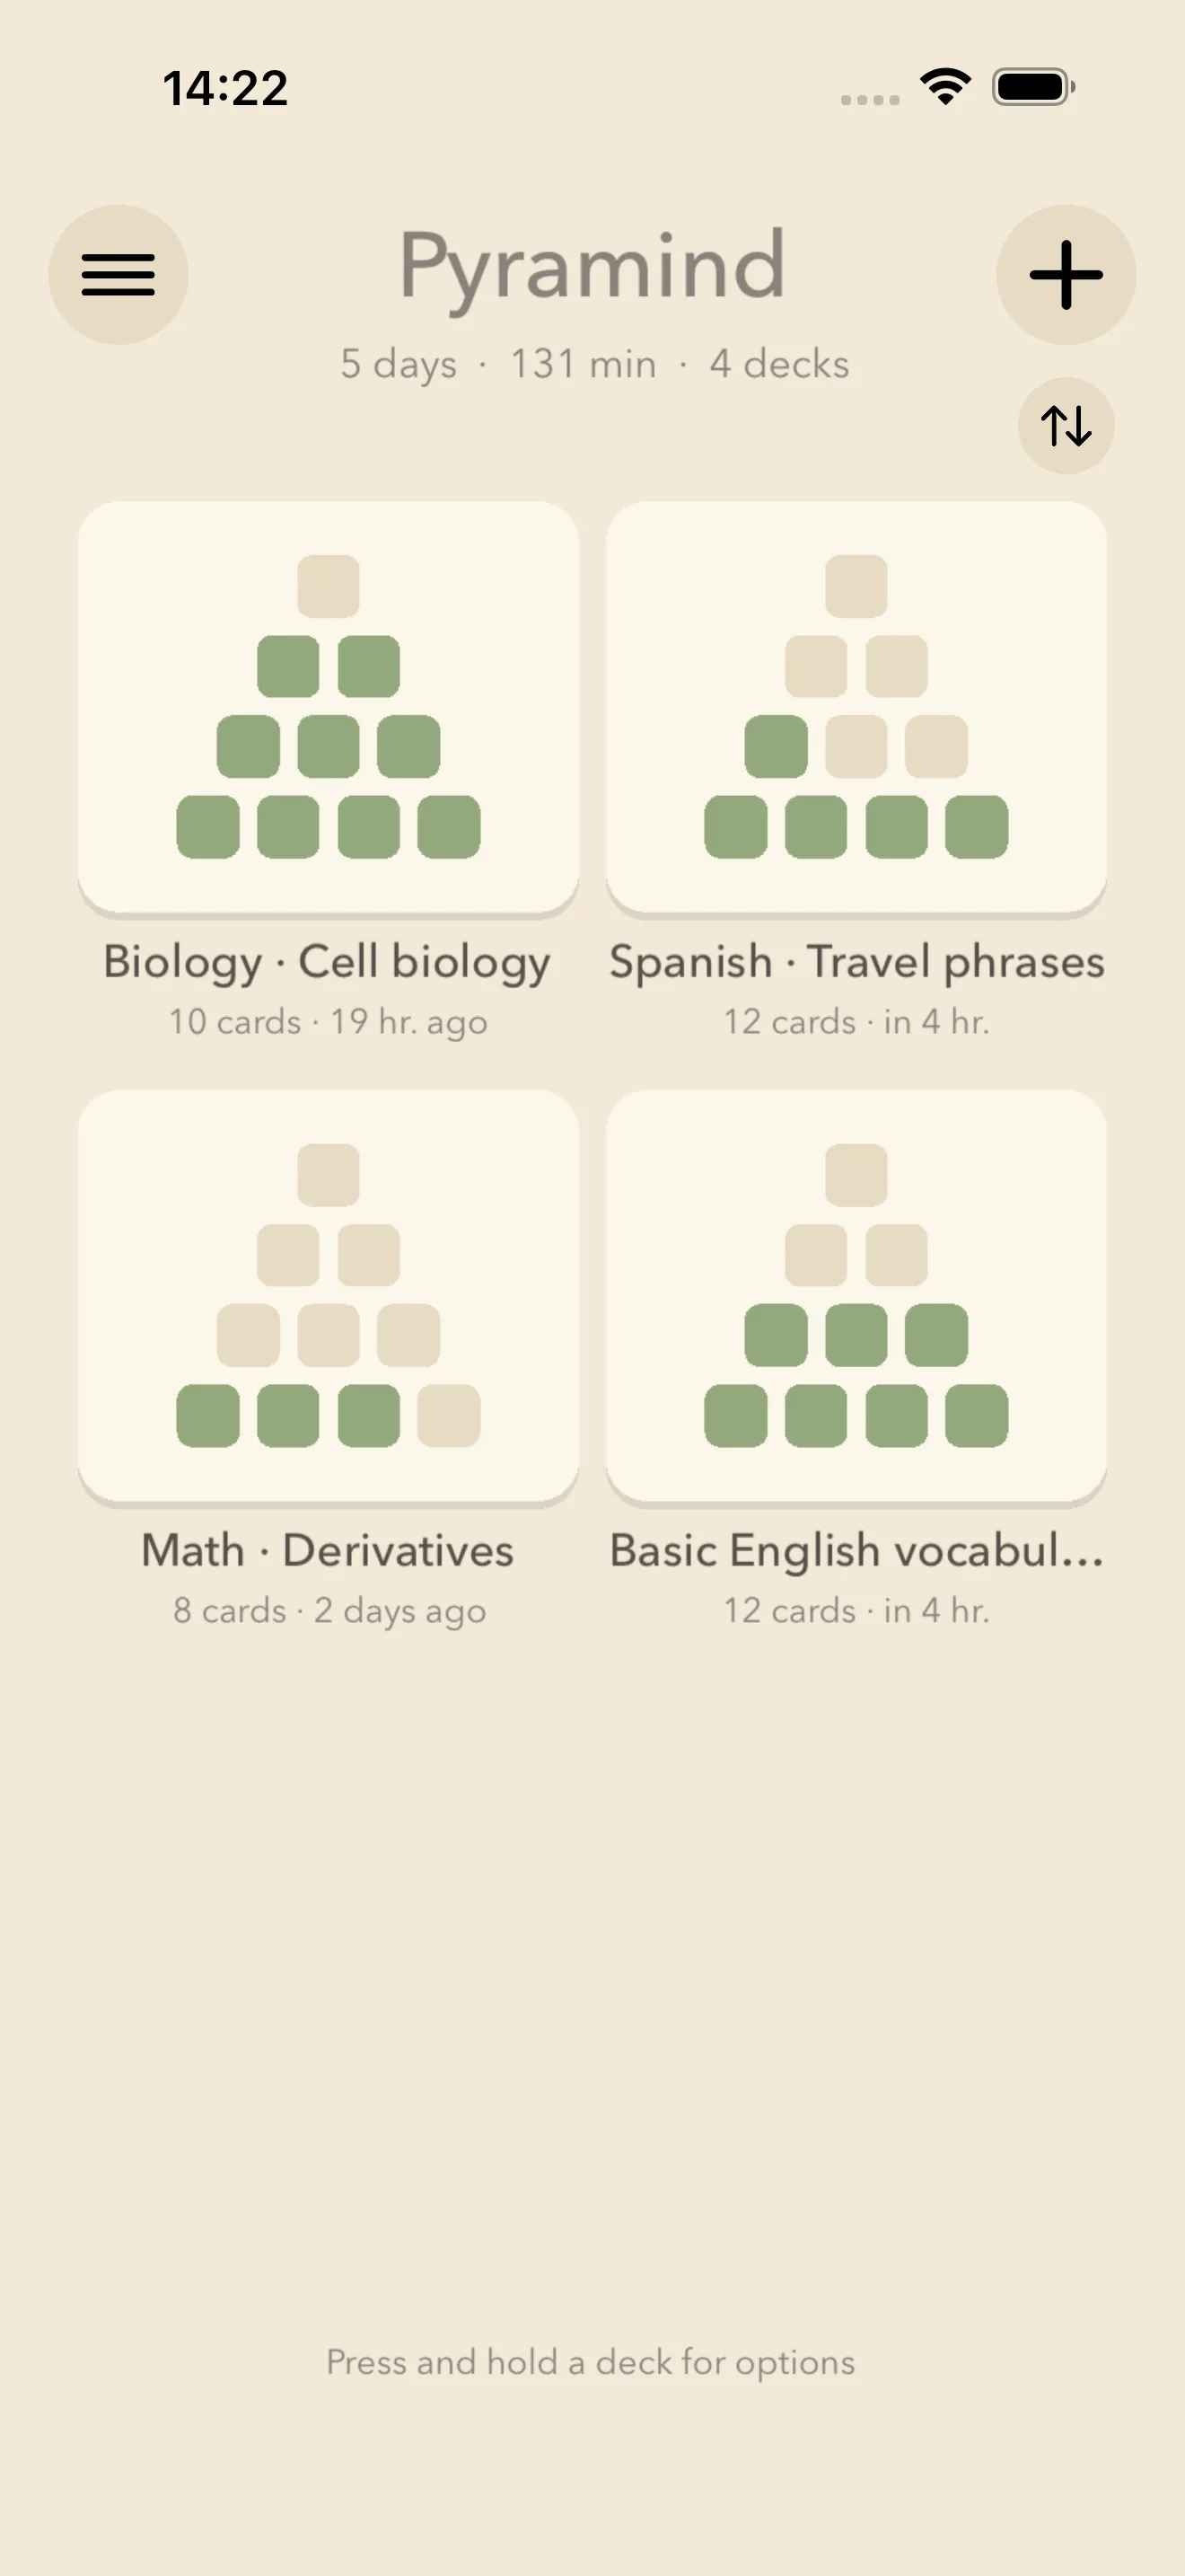This screenshot has width=1185, height=2576.
Task: Tap the 5 days streak stat
Action: point(398,364)
